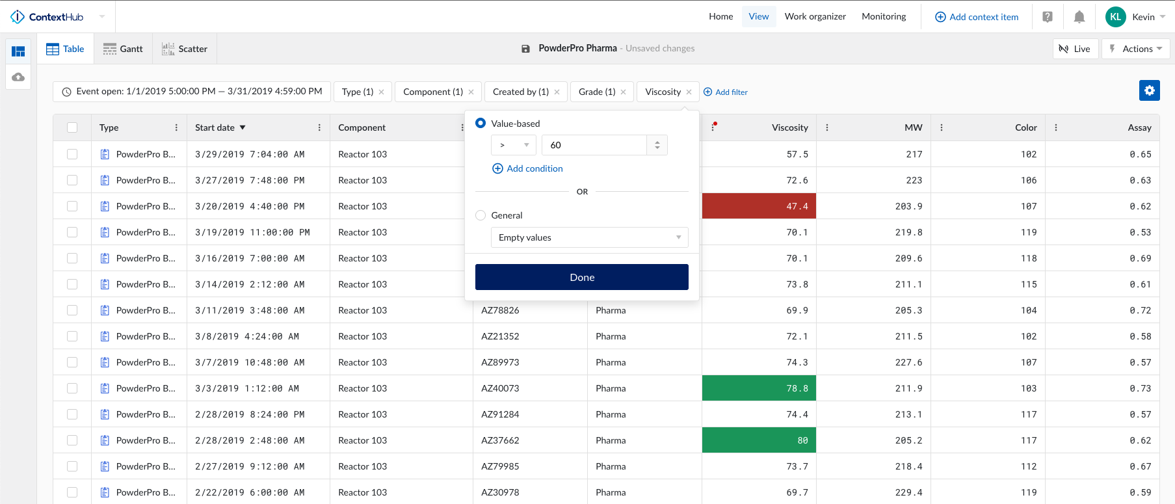1175x504 pixels.
Task: Open the Actions dropdown
Action: [1135, 49]
